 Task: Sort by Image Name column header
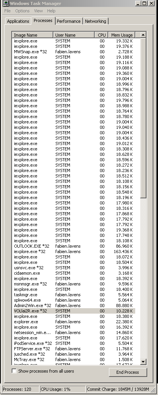pyautogui.click(x=32, y=35)
